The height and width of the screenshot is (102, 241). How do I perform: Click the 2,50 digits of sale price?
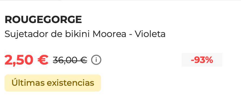click(x=19, y=60)
